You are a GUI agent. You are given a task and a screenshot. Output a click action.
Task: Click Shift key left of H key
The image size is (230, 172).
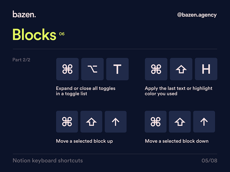(x=181, y=69)
